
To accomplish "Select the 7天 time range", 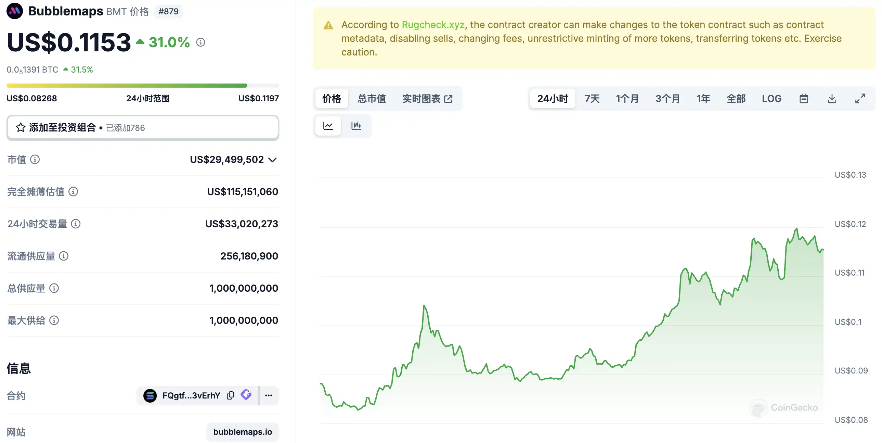I will coord(592,99).
